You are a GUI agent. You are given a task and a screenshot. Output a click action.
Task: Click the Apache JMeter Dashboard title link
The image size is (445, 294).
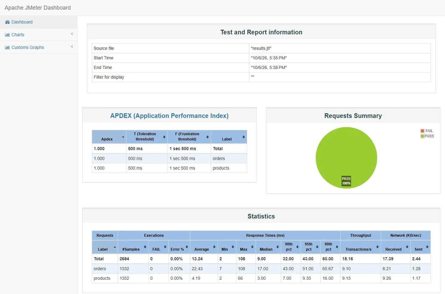(38, 8)
